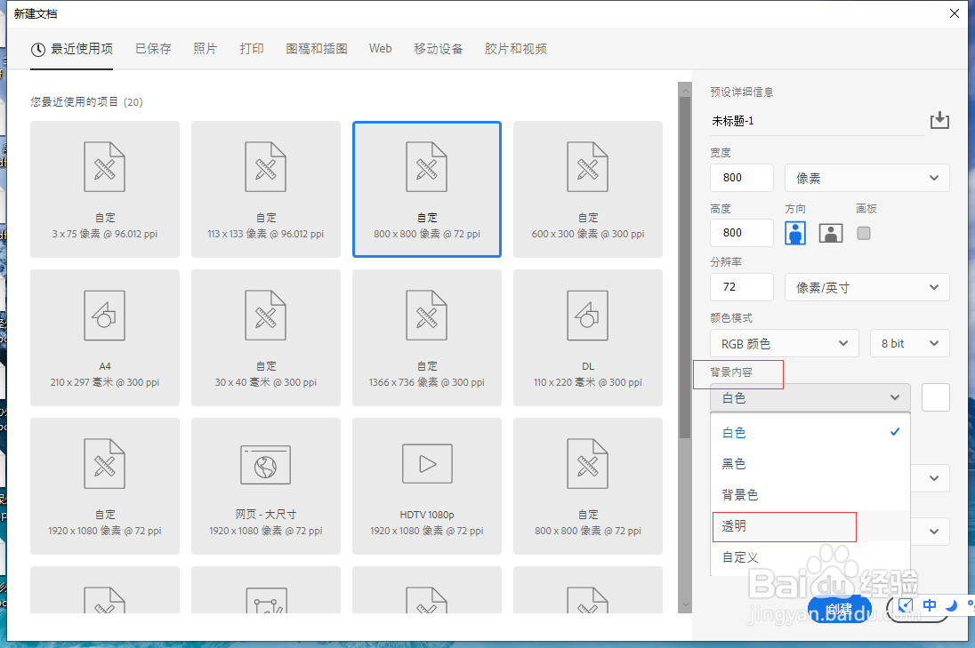This screenshot has height=648, width=975.
Task: Click the white background color swatch
Action: click(935, 397)
